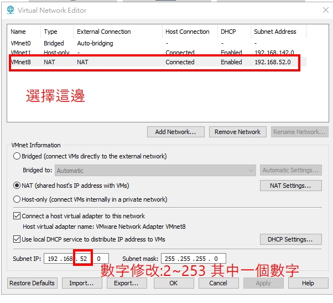Open the Bridged to Automatic dropdown

coord(155,171)
